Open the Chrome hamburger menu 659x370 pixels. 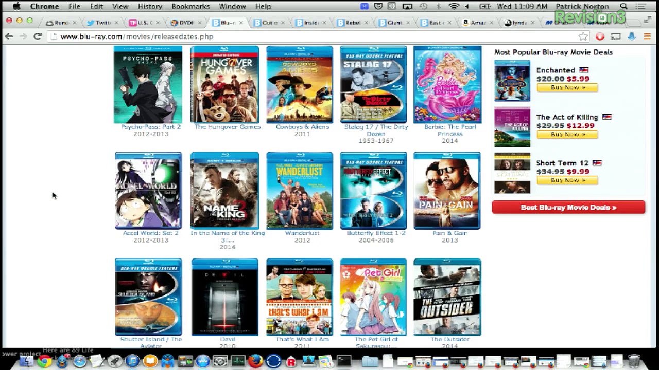(x=648, y=36)
